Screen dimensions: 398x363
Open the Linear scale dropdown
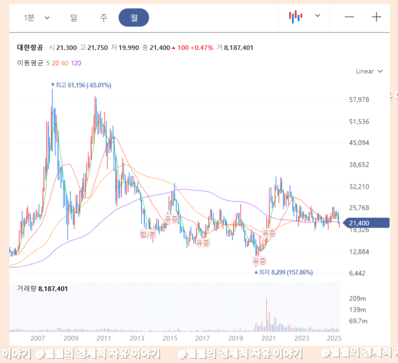point(369,71)
